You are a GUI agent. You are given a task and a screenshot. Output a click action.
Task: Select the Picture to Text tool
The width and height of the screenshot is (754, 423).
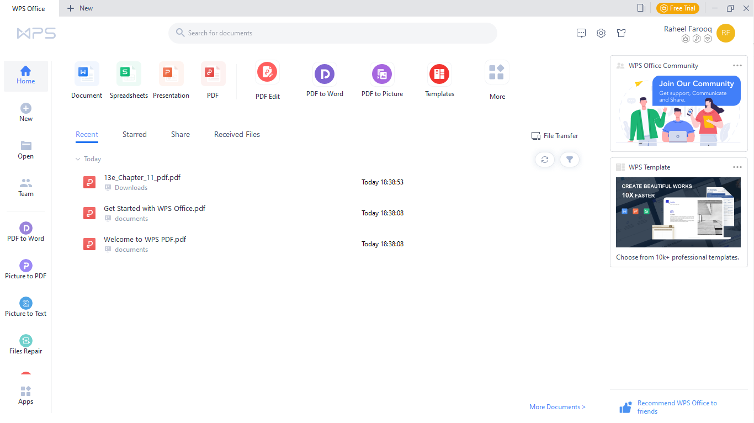click(25, 306)
